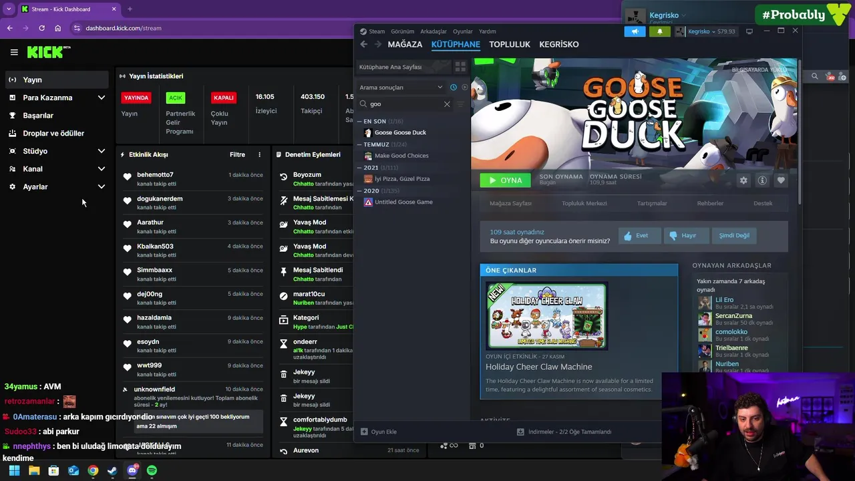Open Arkadaşlar menu
The image size is (855, 481).
[x=434, y=31]
